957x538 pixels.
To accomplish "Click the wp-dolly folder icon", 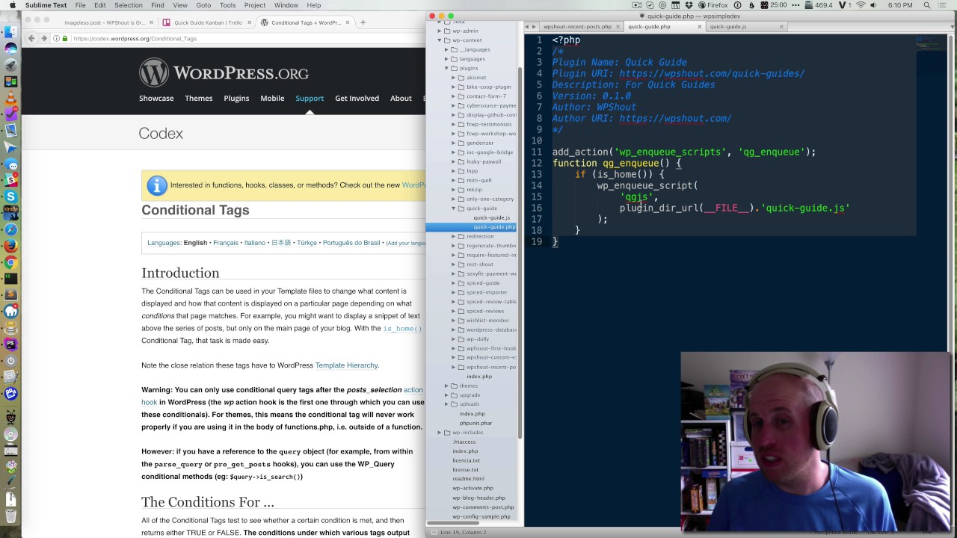I will click(461, 339).
